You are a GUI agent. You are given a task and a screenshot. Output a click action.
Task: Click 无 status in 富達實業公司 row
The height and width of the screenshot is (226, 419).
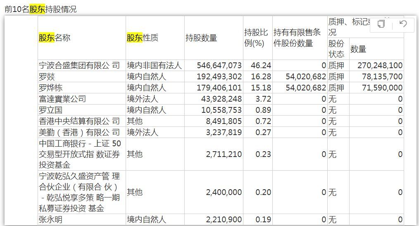click(332, 99)
